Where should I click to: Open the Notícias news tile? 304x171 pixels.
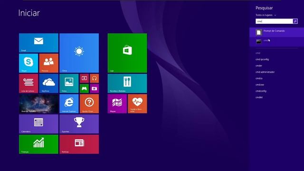[x=79, y=144]
